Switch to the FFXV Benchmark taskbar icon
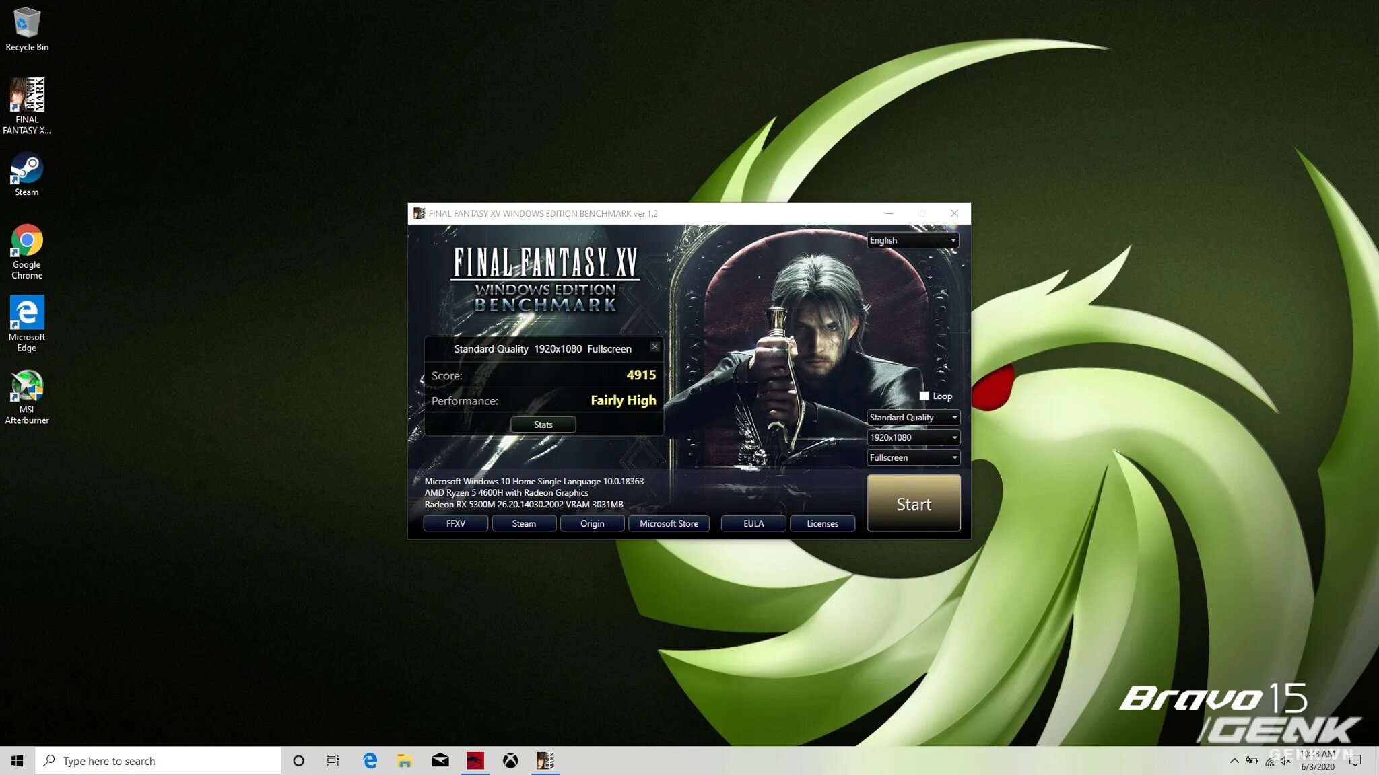The height and width of the screenshot is (775, 1379). tap(545, 761)
